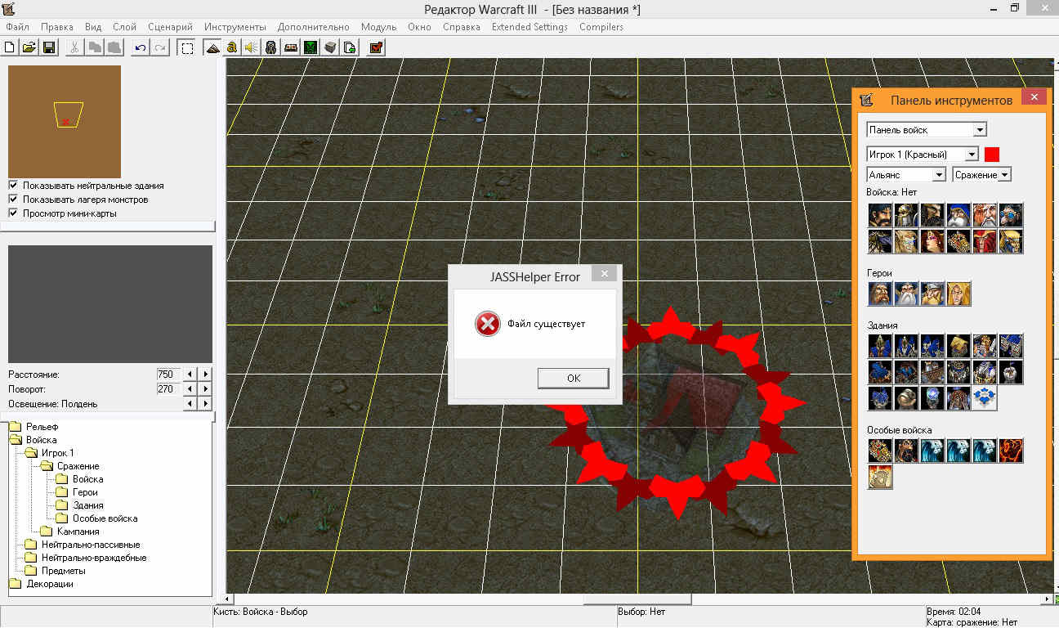
Task: Select the Town Hall building icon
Action: pyautogui.click(x=880, y=346)
